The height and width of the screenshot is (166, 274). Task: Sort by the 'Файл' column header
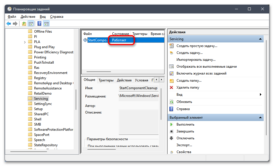96,34
